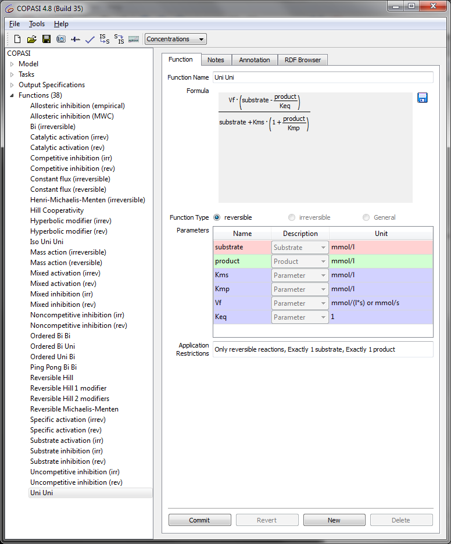Click the checkmark toolbar icon

pos(90,40)
